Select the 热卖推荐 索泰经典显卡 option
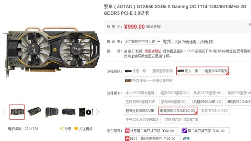Screen dimensions: 251x141 coord(149,80)
